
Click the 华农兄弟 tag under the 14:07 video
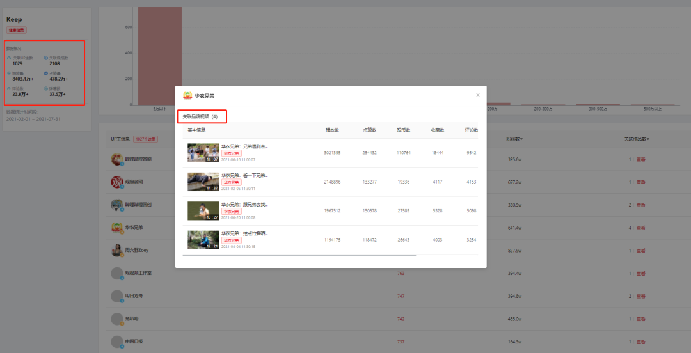232,153
